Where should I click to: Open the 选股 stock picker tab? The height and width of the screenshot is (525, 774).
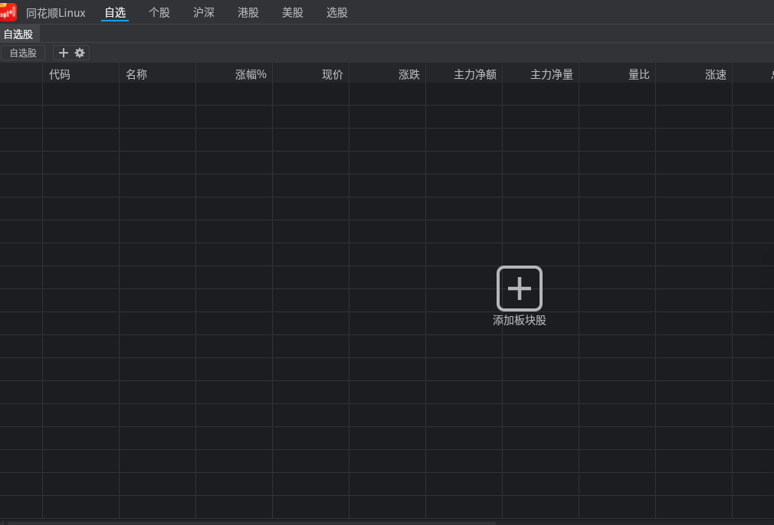click(337, 12)
